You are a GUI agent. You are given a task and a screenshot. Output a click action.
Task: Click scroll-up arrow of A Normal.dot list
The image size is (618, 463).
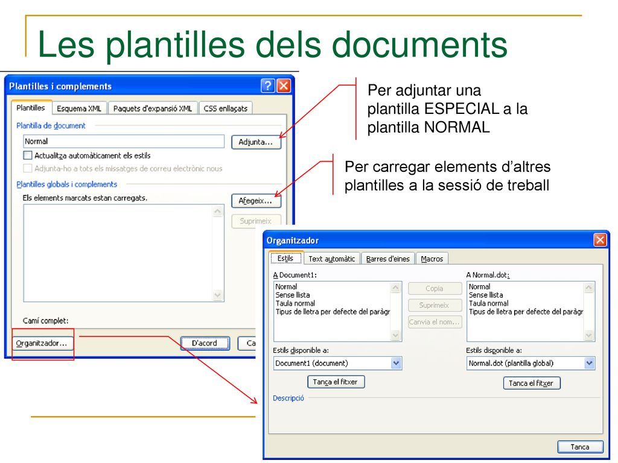[589, 288]
